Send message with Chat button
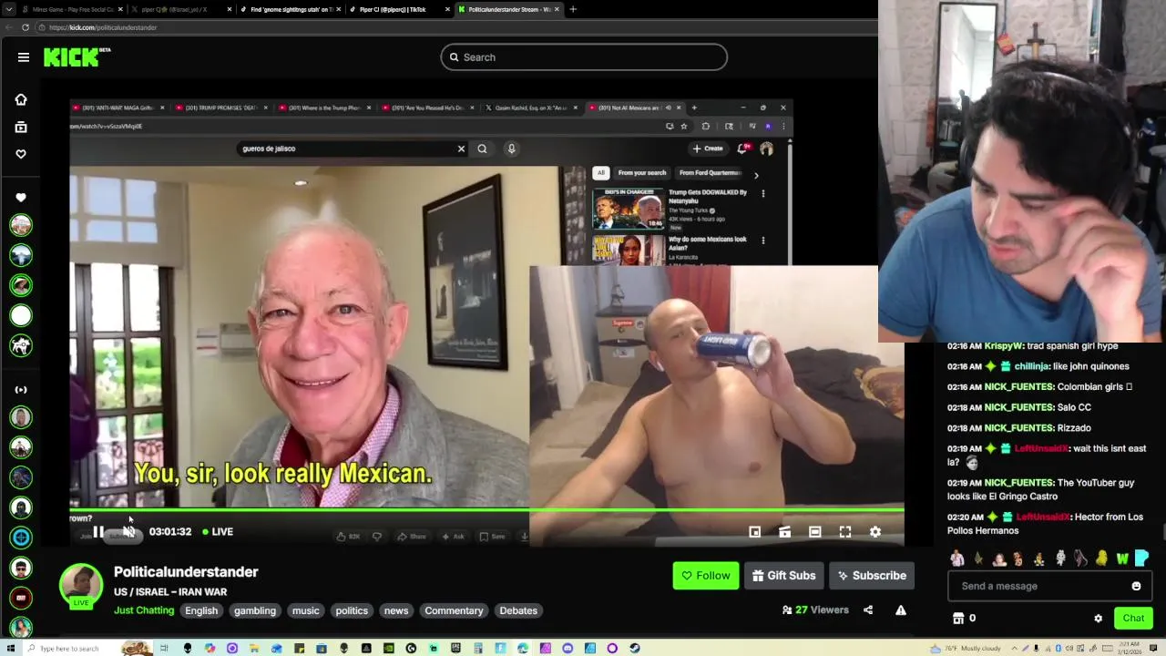The image size is (1166, 656). click(x=1133, y=618)
